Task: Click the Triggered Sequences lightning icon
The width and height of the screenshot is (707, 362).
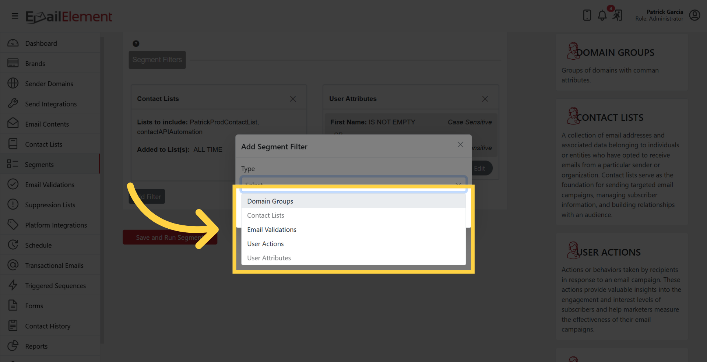Action: (13, 285)
